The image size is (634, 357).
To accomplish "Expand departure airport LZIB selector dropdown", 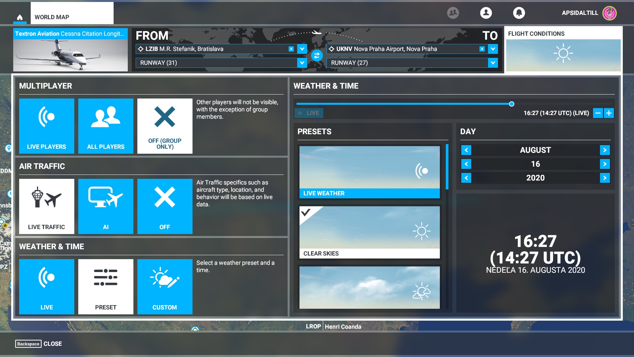I will pos(303,49).
